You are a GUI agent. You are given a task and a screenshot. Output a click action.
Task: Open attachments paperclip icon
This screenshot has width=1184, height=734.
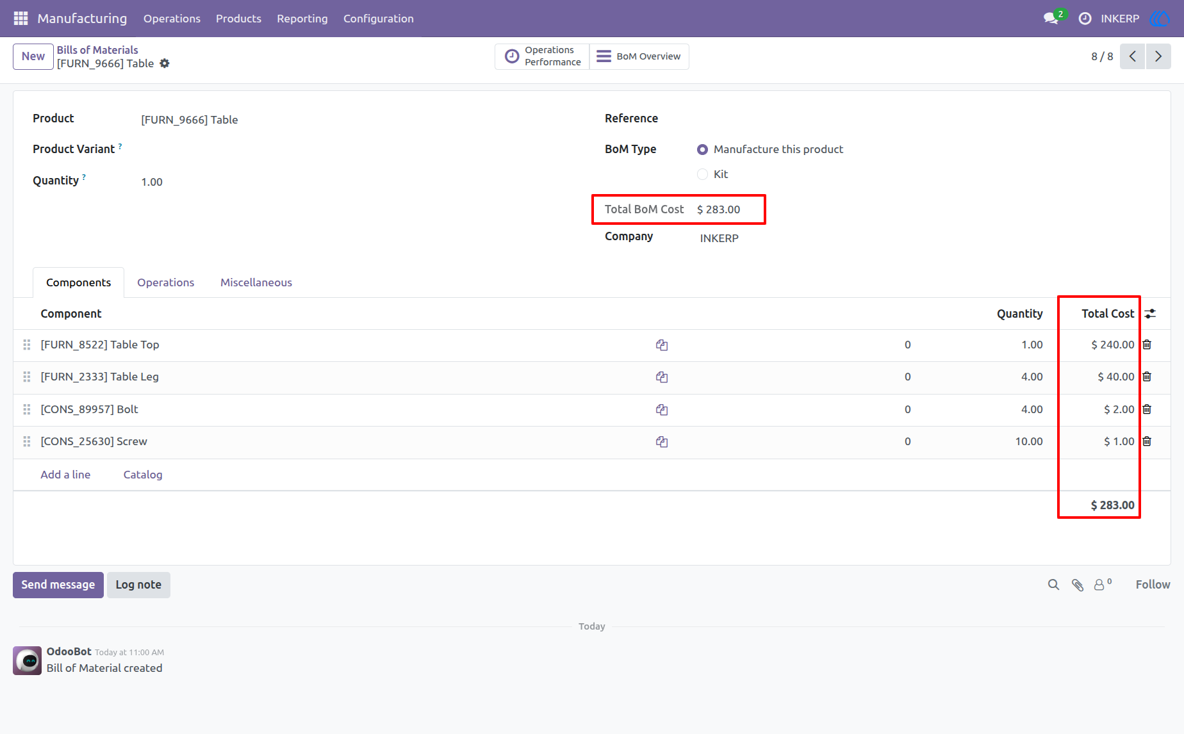(1078, 585)
